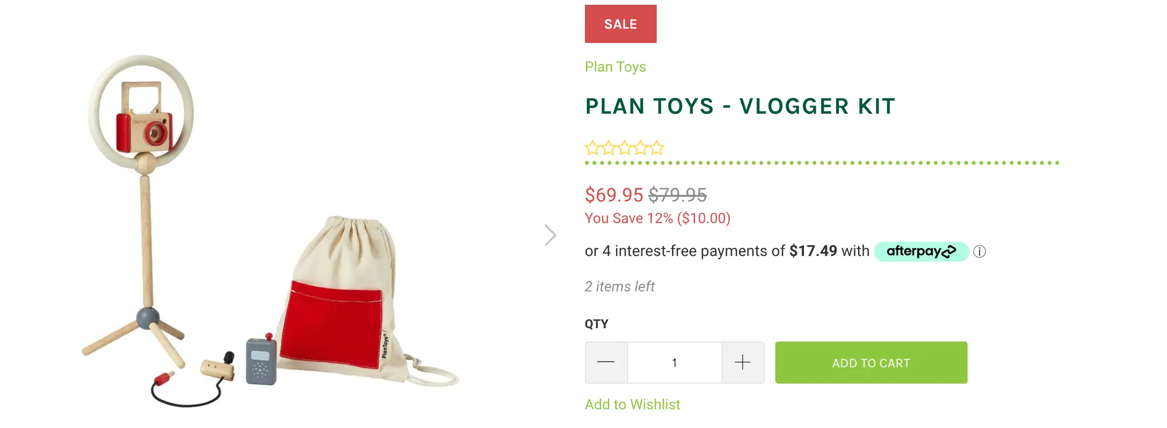1167x428 pixels.
Task: Click the "You Save 12%" text
Action: coord(657,218)
